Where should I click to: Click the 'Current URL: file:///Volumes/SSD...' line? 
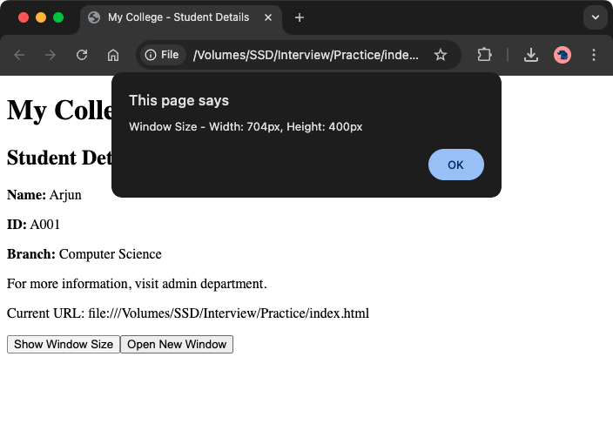[188, 313]
